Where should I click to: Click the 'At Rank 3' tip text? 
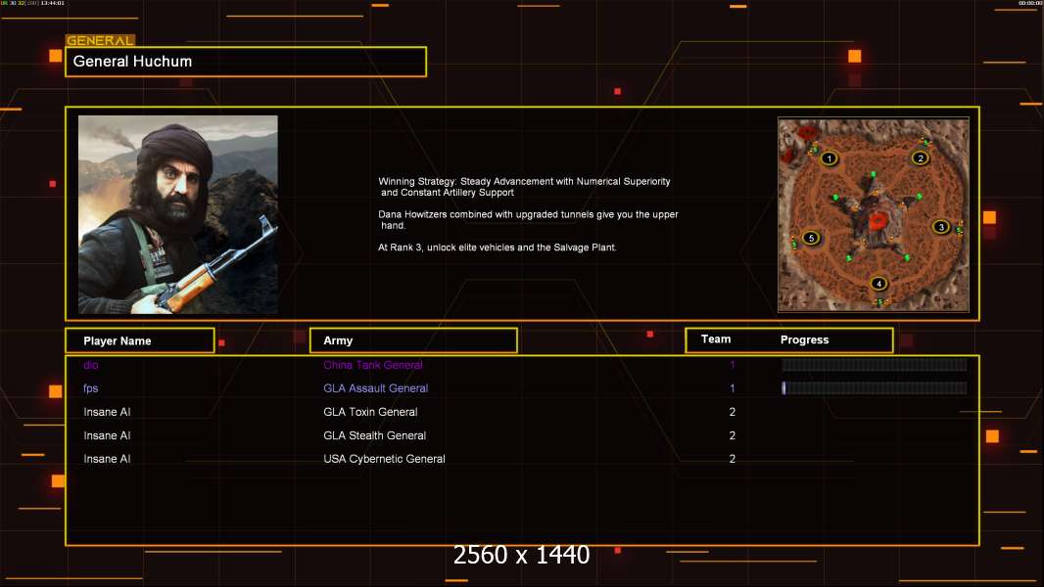[498, 248]
